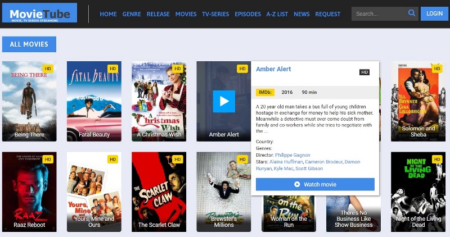Open the REQUEST page
Viewport: 450px width, 237px height.
pyautogui.click(x=328, y=14)
